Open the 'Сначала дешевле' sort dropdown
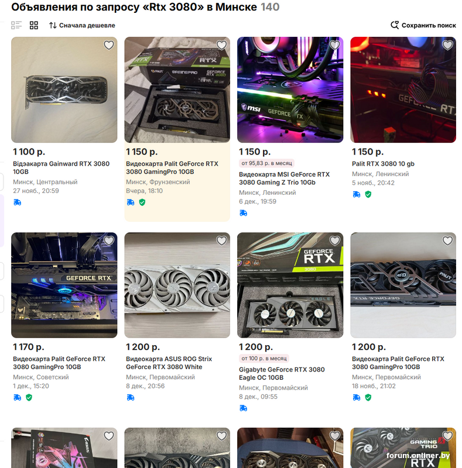462x468 pixels. click(82, 25)
